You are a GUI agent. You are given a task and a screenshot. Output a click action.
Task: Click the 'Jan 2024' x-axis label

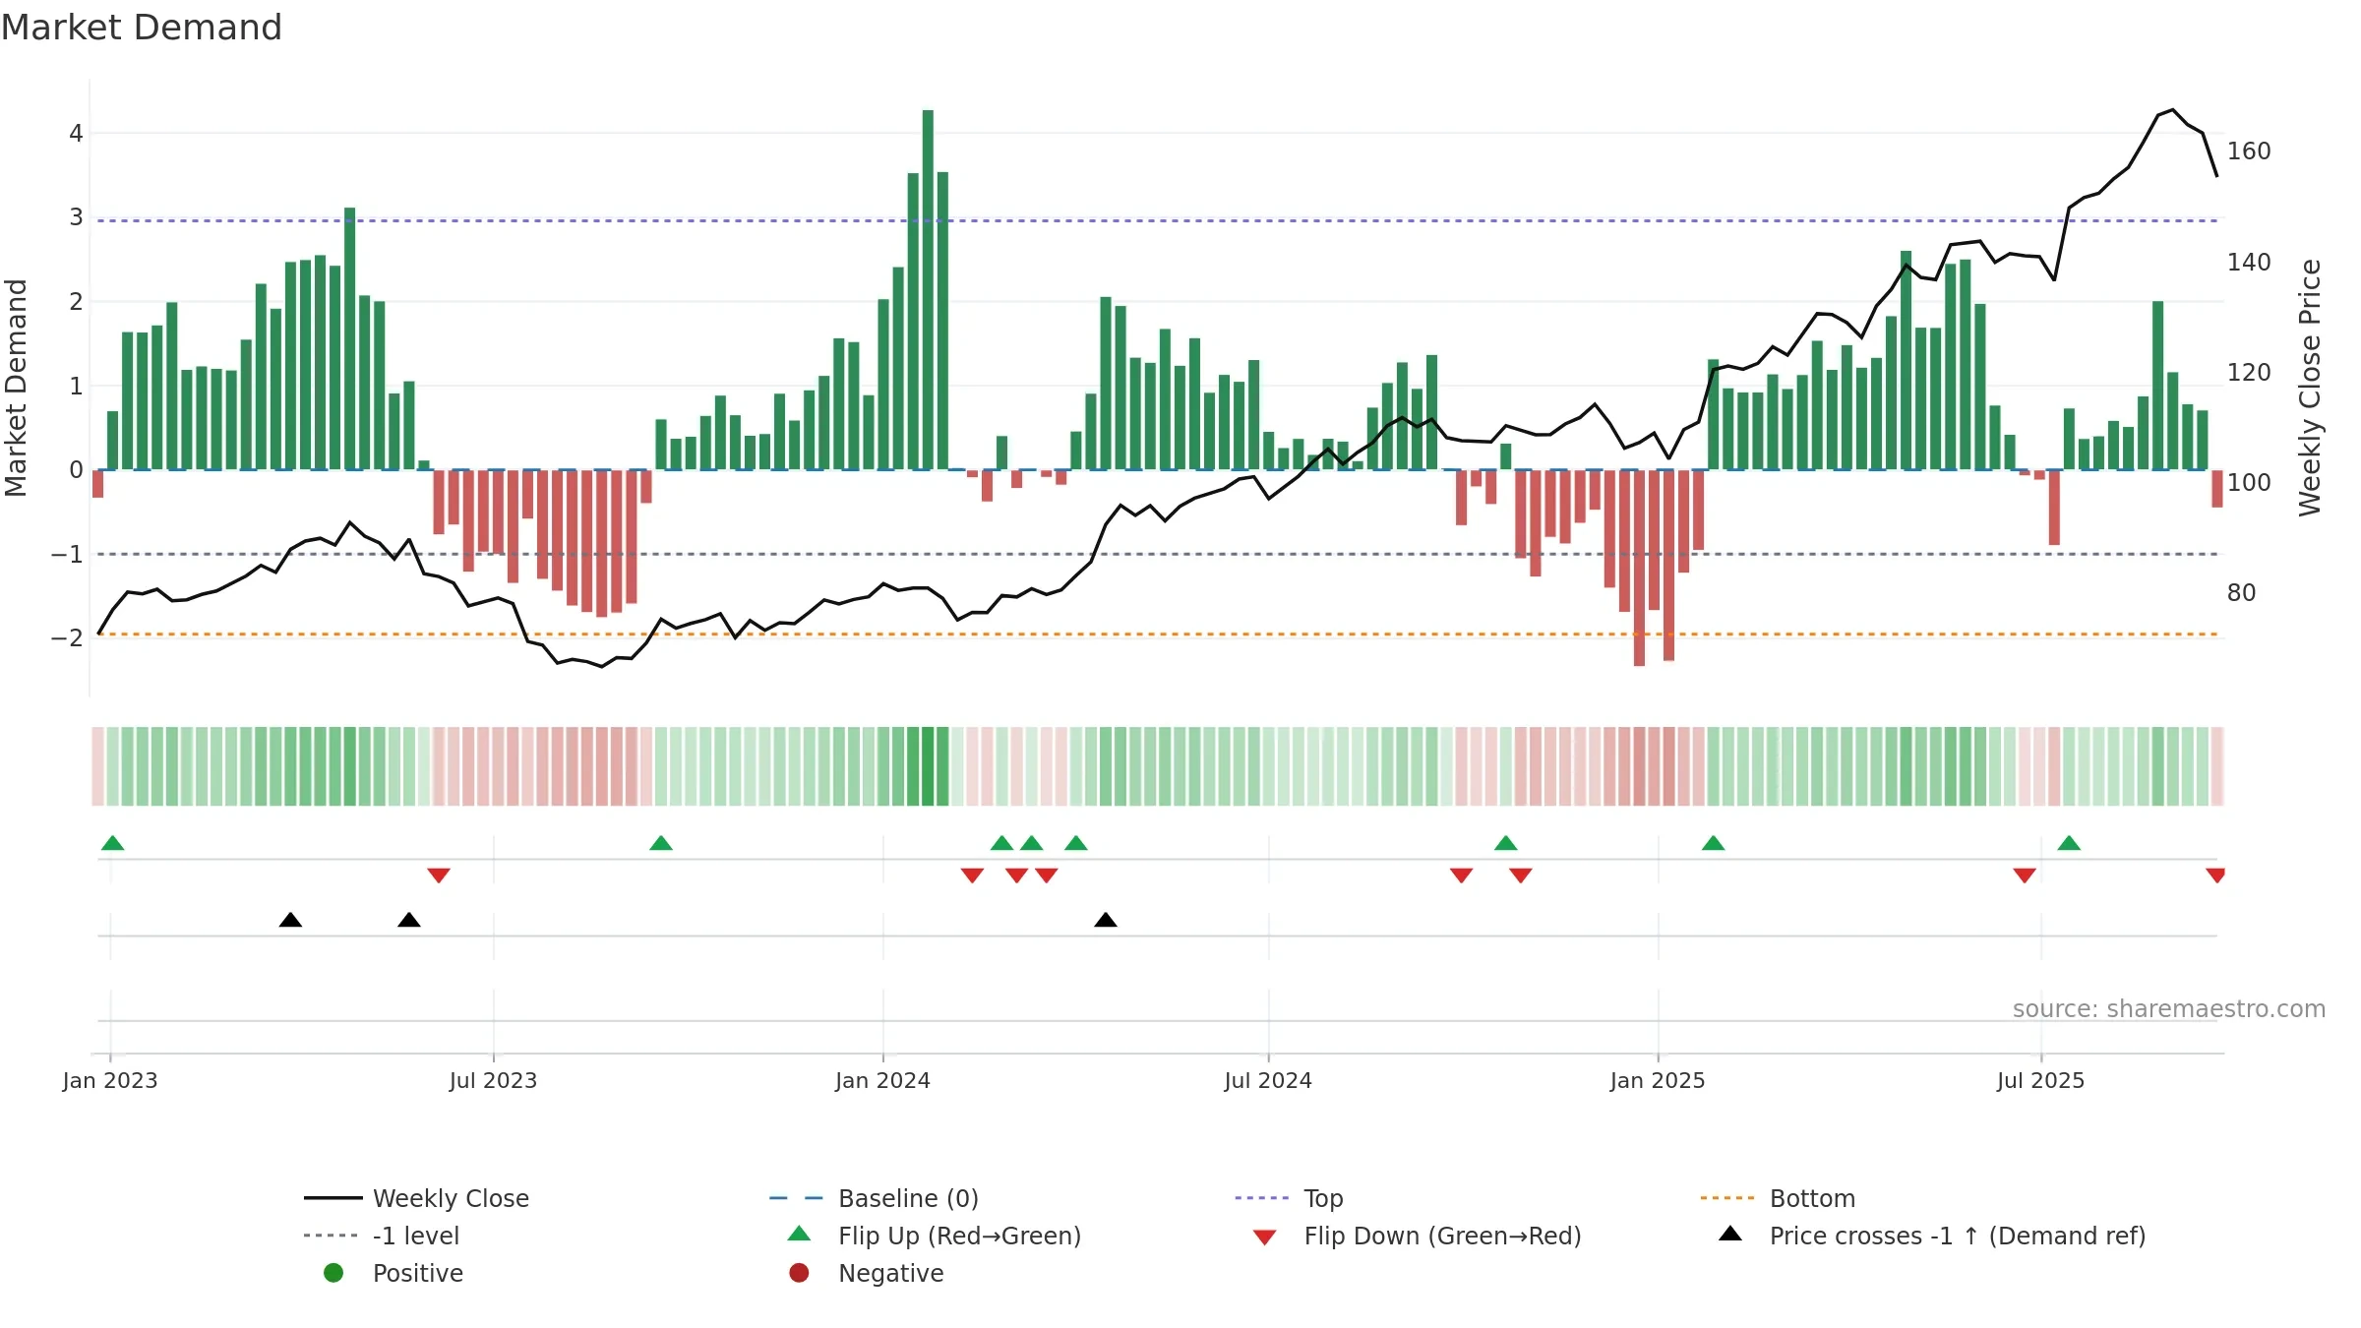tap(883, 1080)
